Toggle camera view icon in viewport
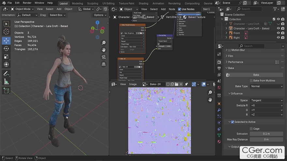 pyautogui.click(x=104, y=57)
